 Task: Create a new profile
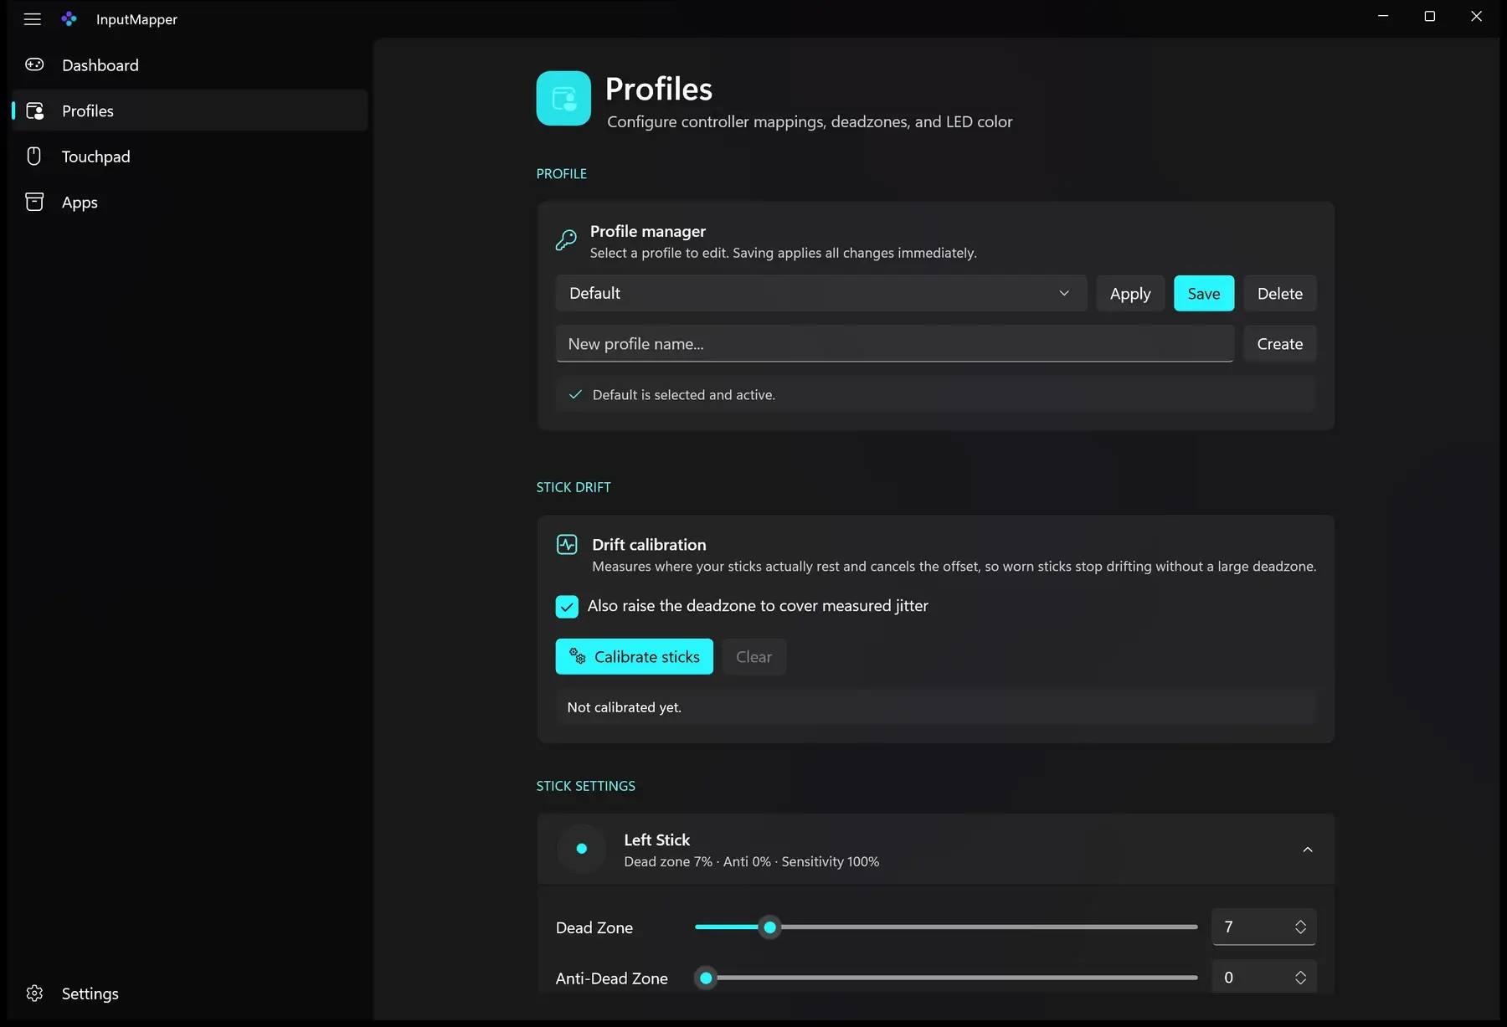coord(1280,344)
